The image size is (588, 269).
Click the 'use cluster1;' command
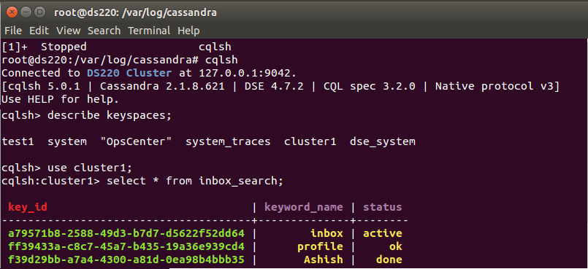90,168
